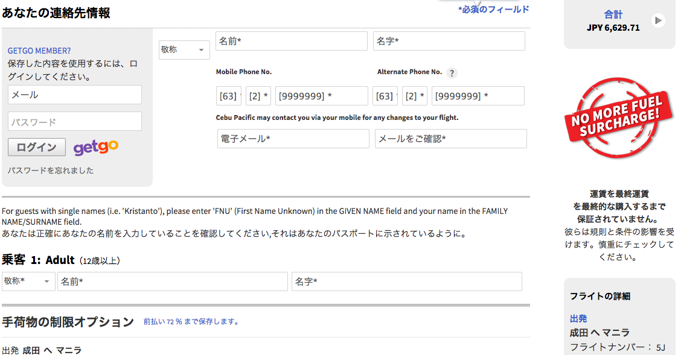Click the play arrow beside the total fare
The width and height of the screenshot is (678, 355).
pos(658,20)
